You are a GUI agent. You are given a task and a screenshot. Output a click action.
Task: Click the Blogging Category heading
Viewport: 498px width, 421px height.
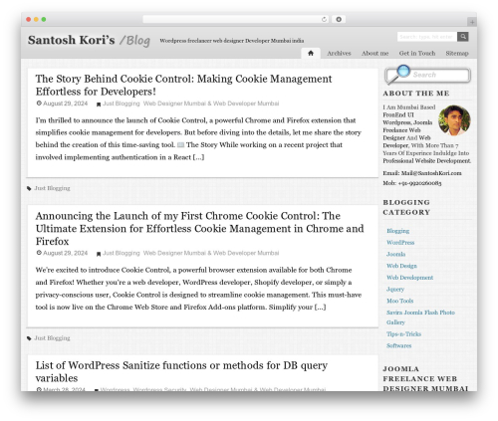point(406,207)
